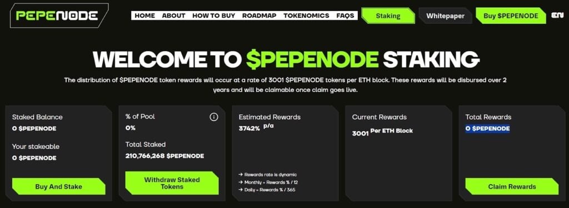Select the highlighted 0 $PEPENODE total rewards
The height and width of the screenshot is (208, 569).
pos(487,129)
